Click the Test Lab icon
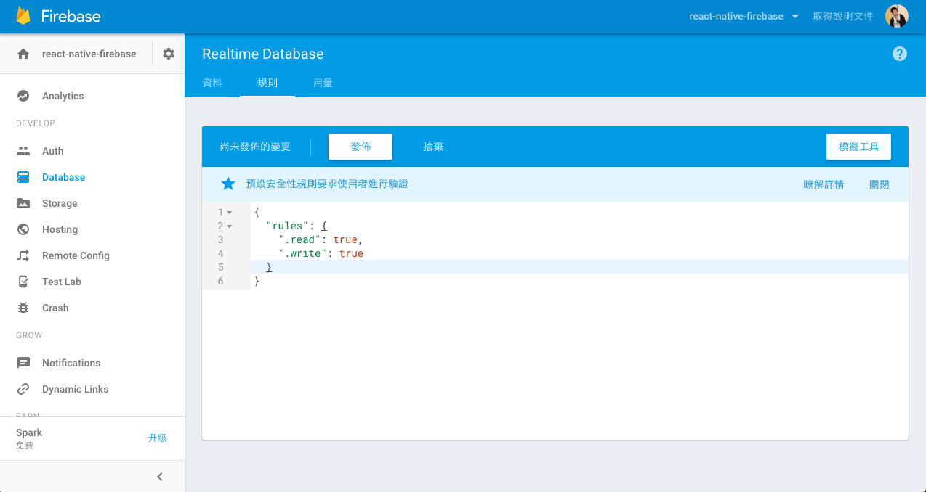 tap(23, 282)
